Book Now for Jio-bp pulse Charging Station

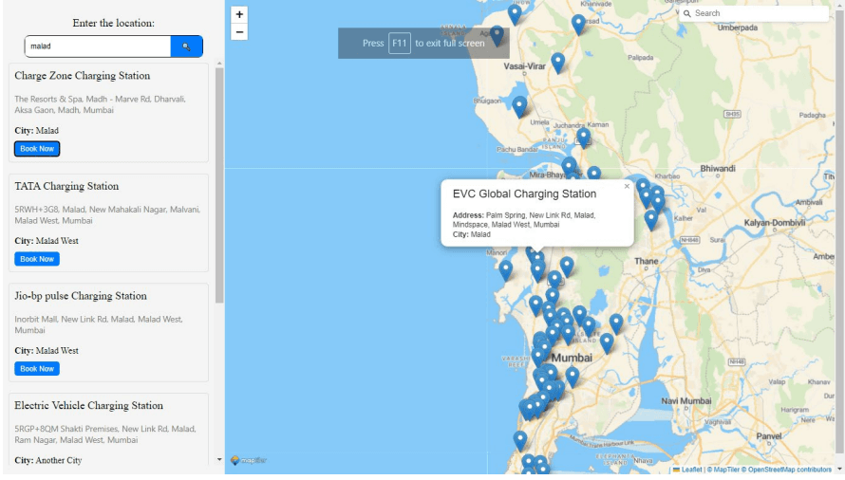click(x=37, y=369)
